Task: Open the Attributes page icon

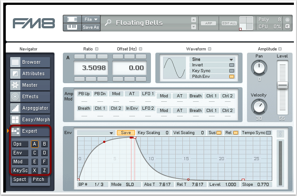Action: coord(15,74)
